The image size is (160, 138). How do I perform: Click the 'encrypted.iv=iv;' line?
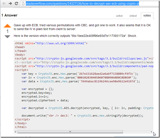point(35,96)
